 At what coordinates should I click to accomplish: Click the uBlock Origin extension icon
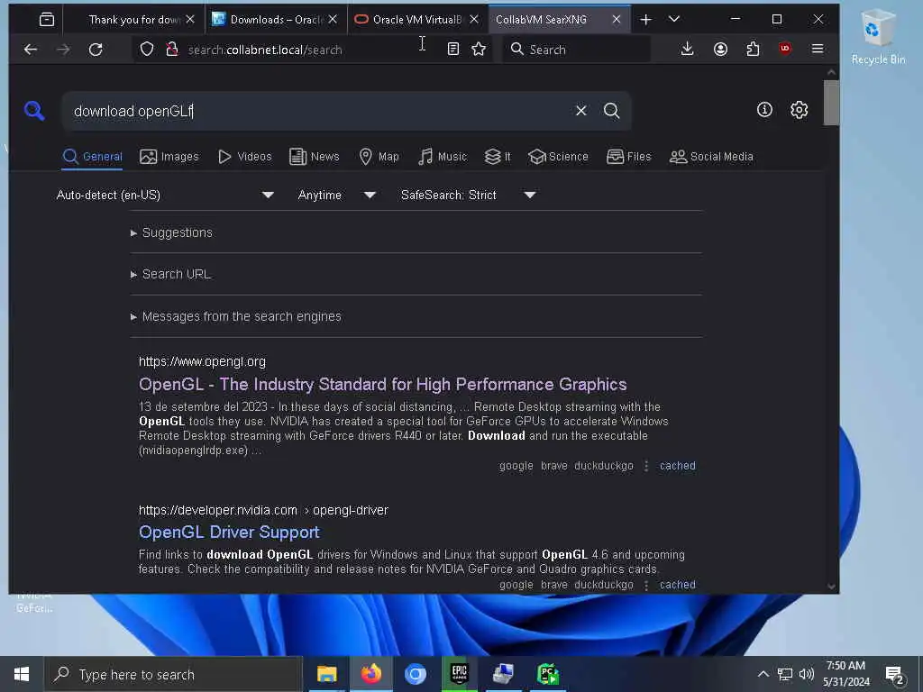coord(785,49)
